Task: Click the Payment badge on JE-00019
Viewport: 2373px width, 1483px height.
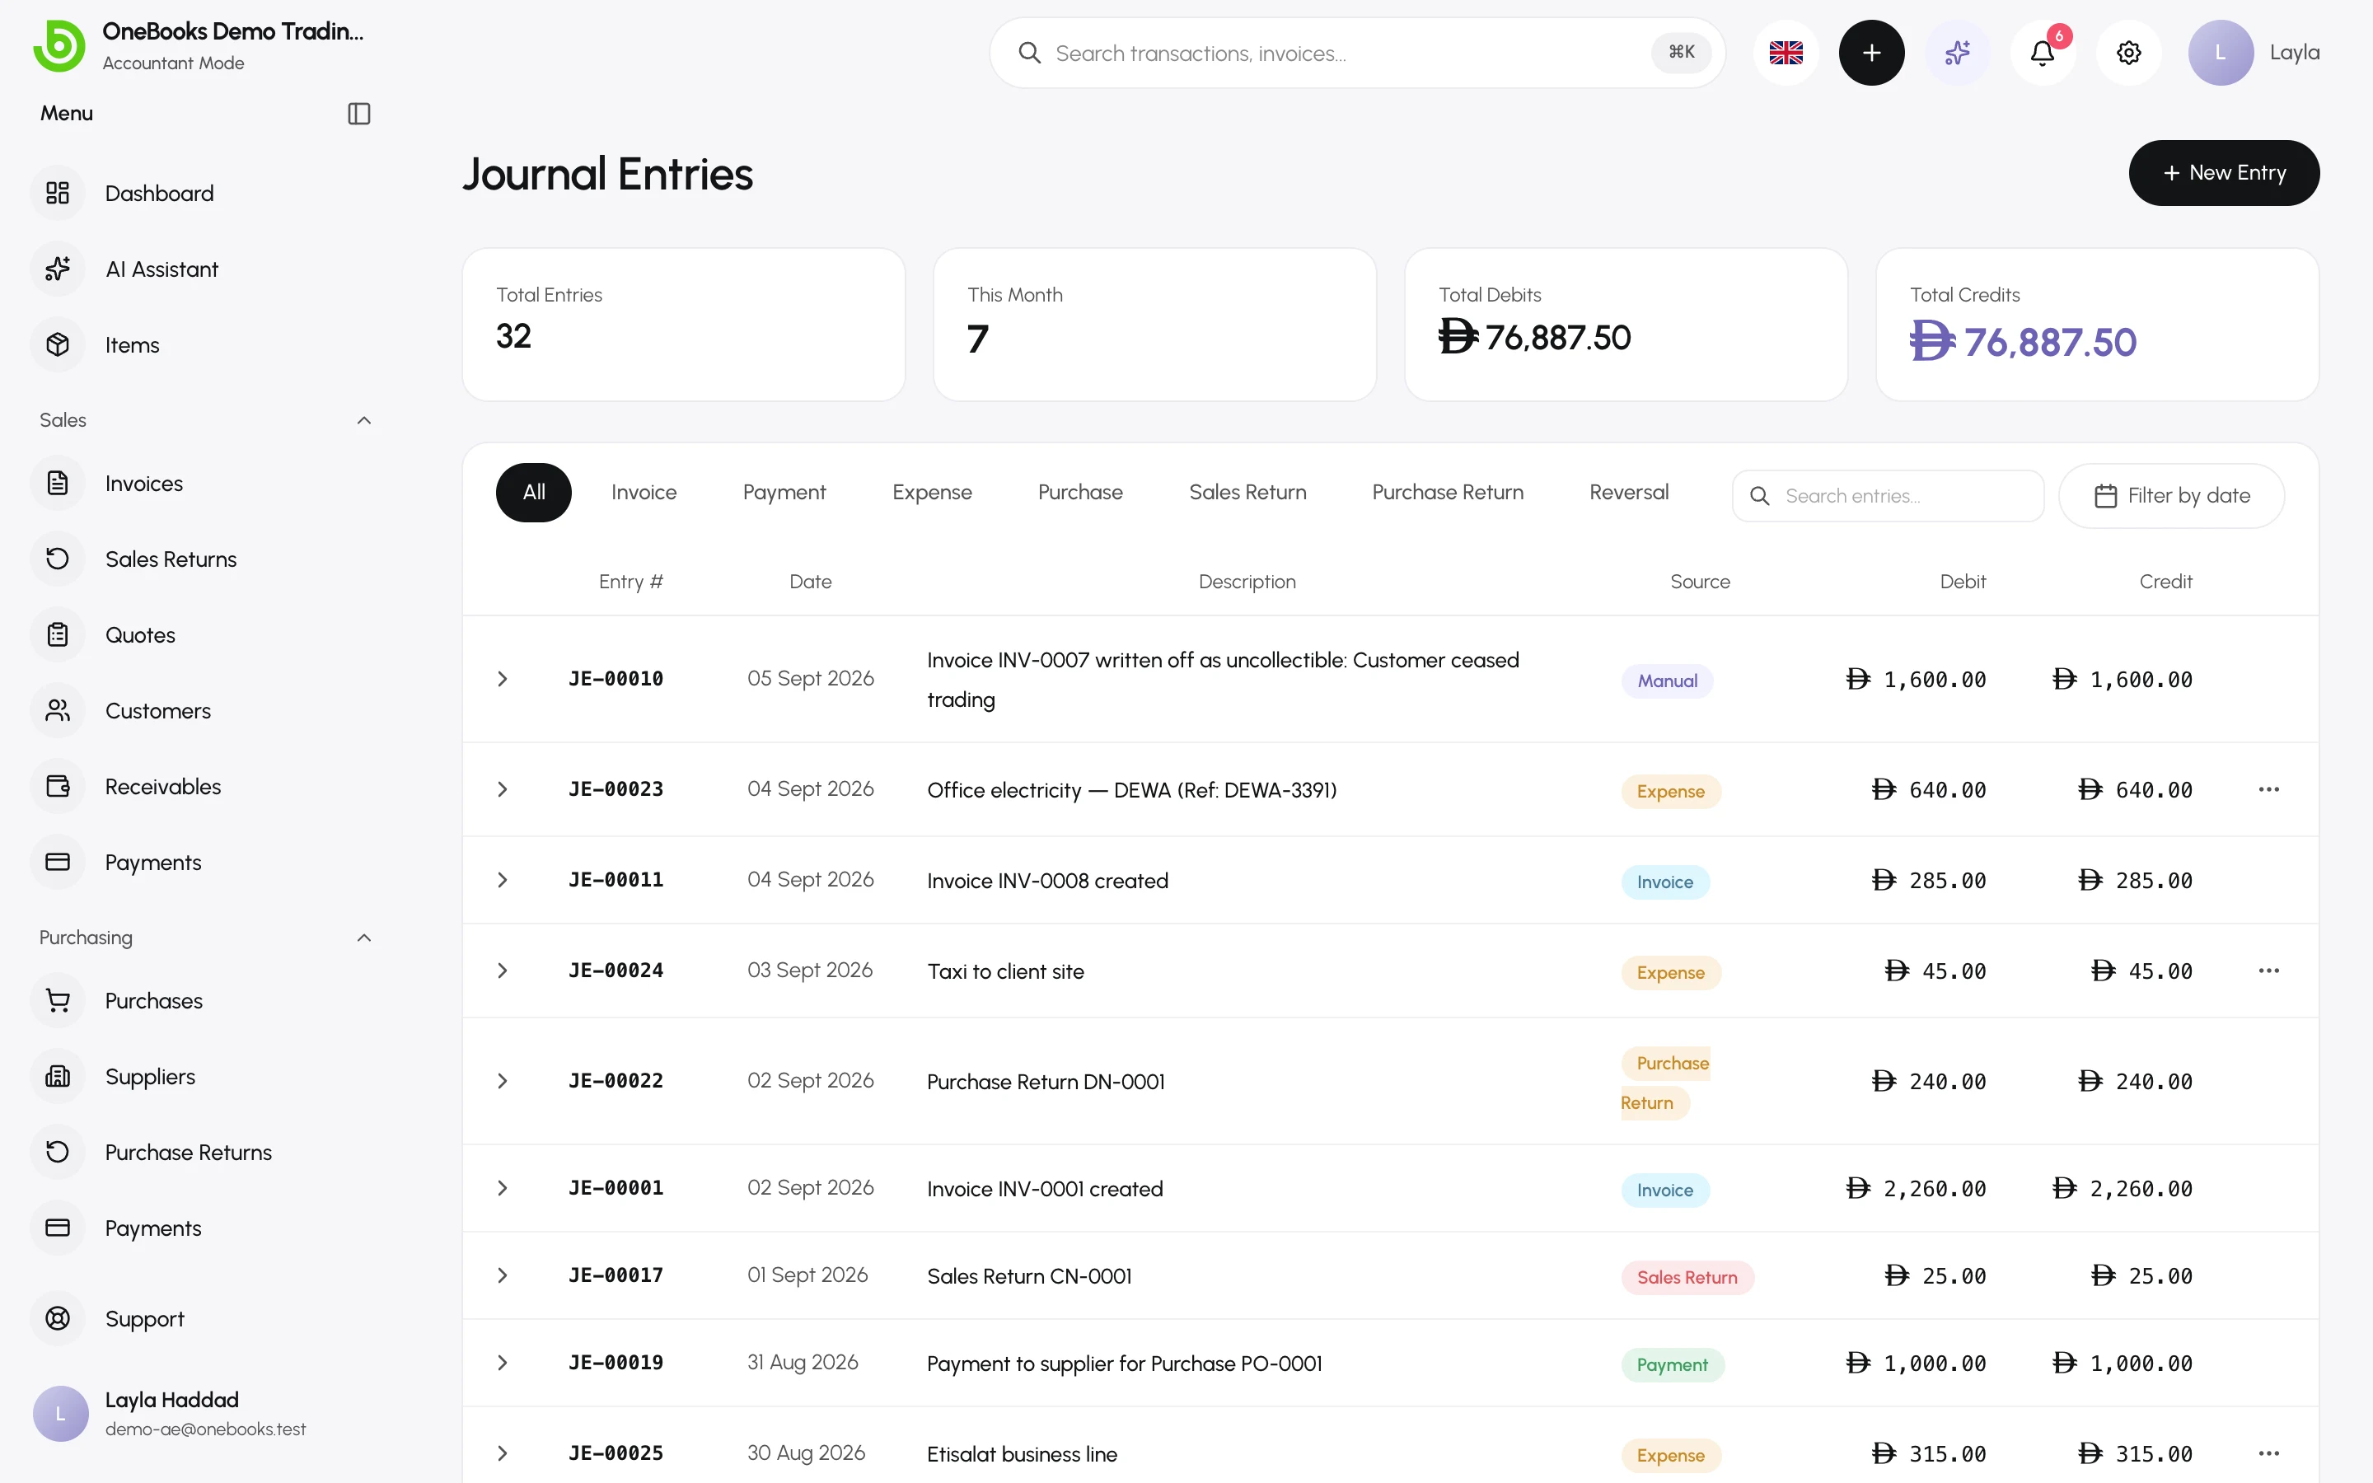Action: click(1672, 1364)
